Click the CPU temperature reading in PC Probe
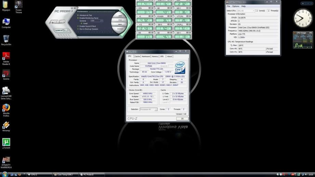Screen dimensions: 315x177 coord(145,12)
